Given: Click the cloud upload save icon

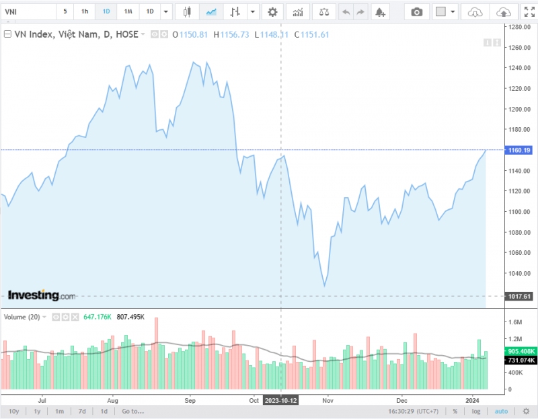Looking at the screenshot, I should pyautogui.click(x=503, y=12).
